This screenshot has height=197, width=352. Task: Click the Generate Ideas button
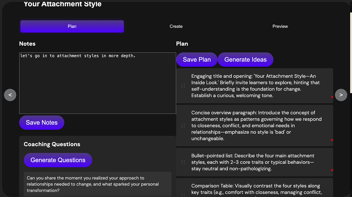[245, 60]
